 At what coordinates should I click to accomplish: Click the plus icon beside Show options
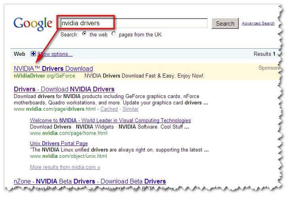(x=33, y=54)
